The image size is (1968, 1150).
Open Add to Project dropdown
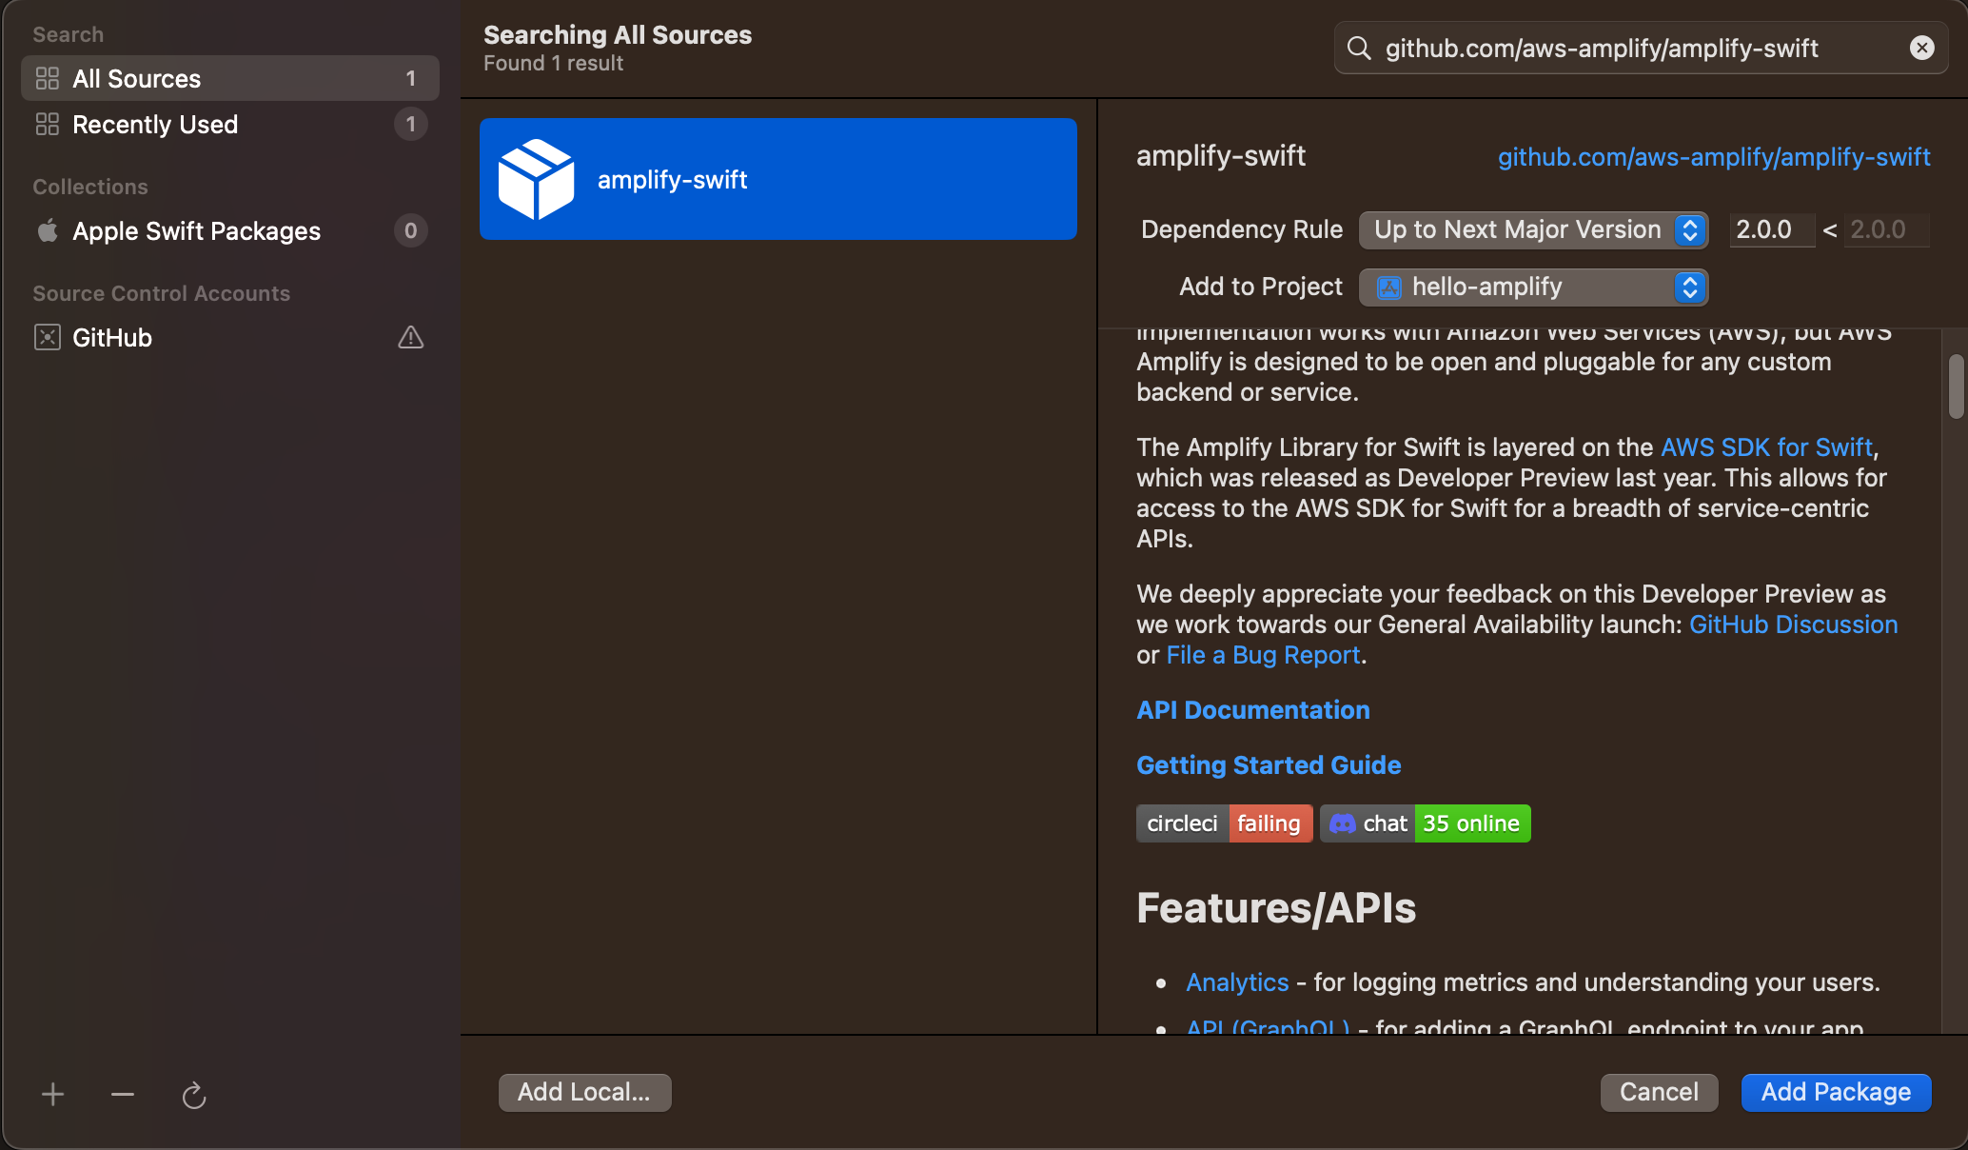(1533, 287)
